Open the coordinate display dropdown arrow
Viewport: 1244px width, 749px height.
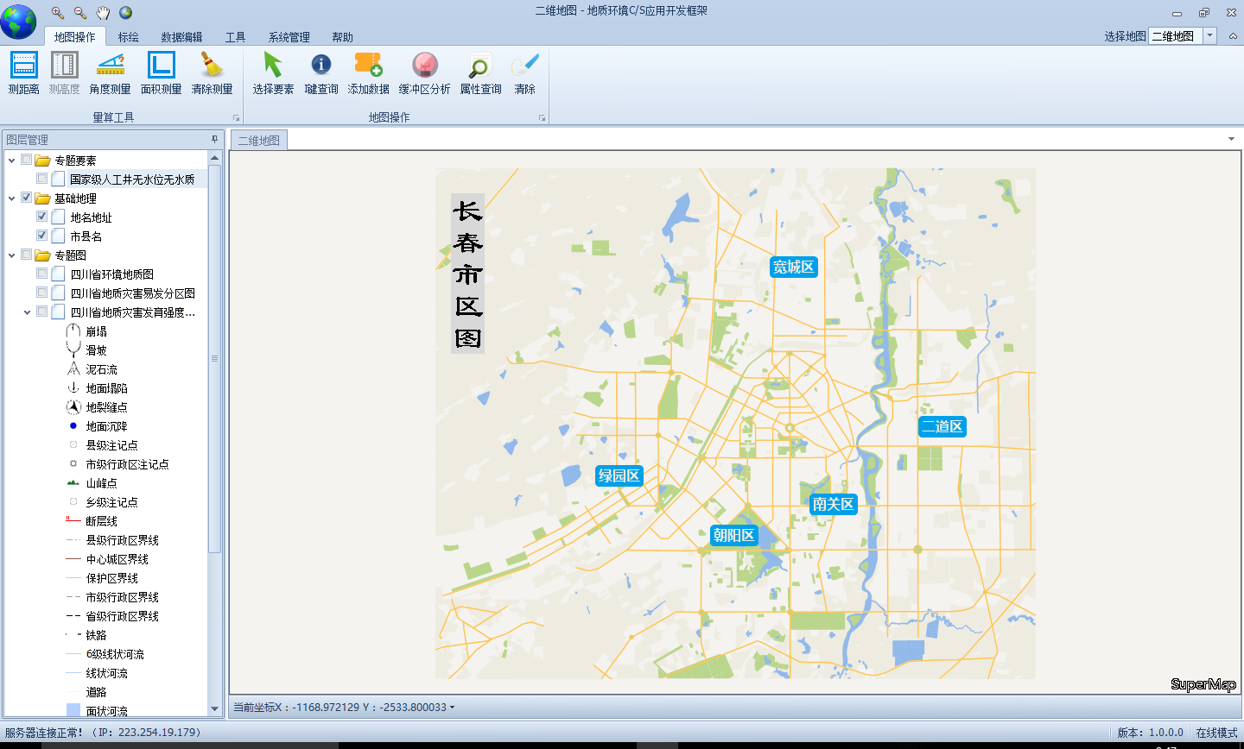coord(452,708)
